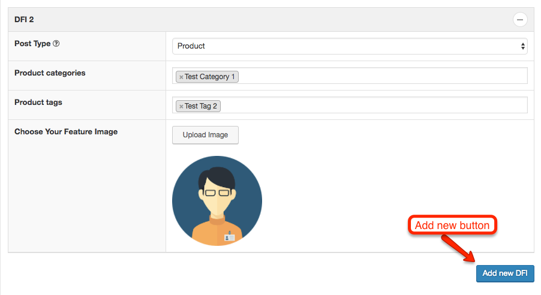
Task: Click the Upload Image button
Action: pos(205,135)
